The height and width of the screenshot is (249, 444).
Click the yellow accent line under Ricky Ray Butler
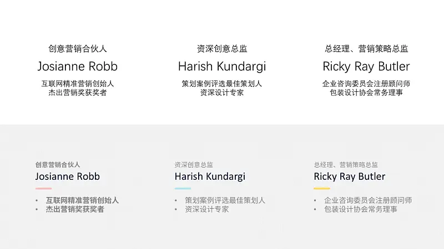[x=322, y=188]
